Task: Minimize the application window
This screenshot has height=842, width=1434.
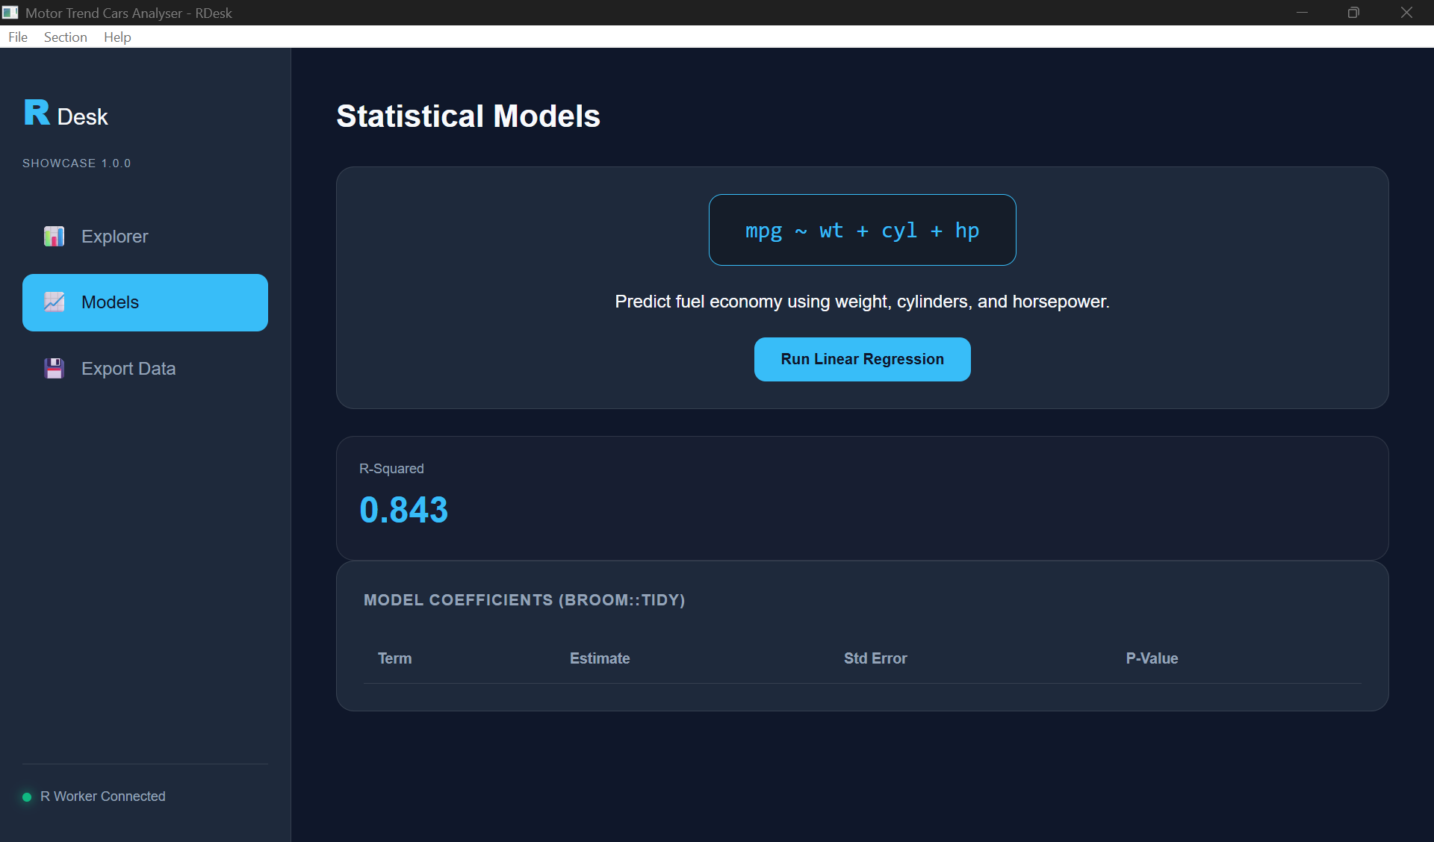Action: [x=1303, y=12]
